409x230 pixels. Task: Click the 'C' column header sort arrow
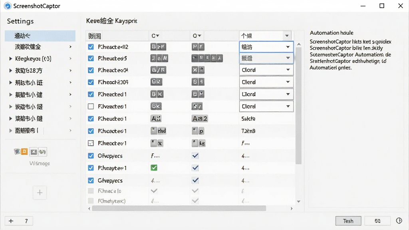[x=158, y=36]
